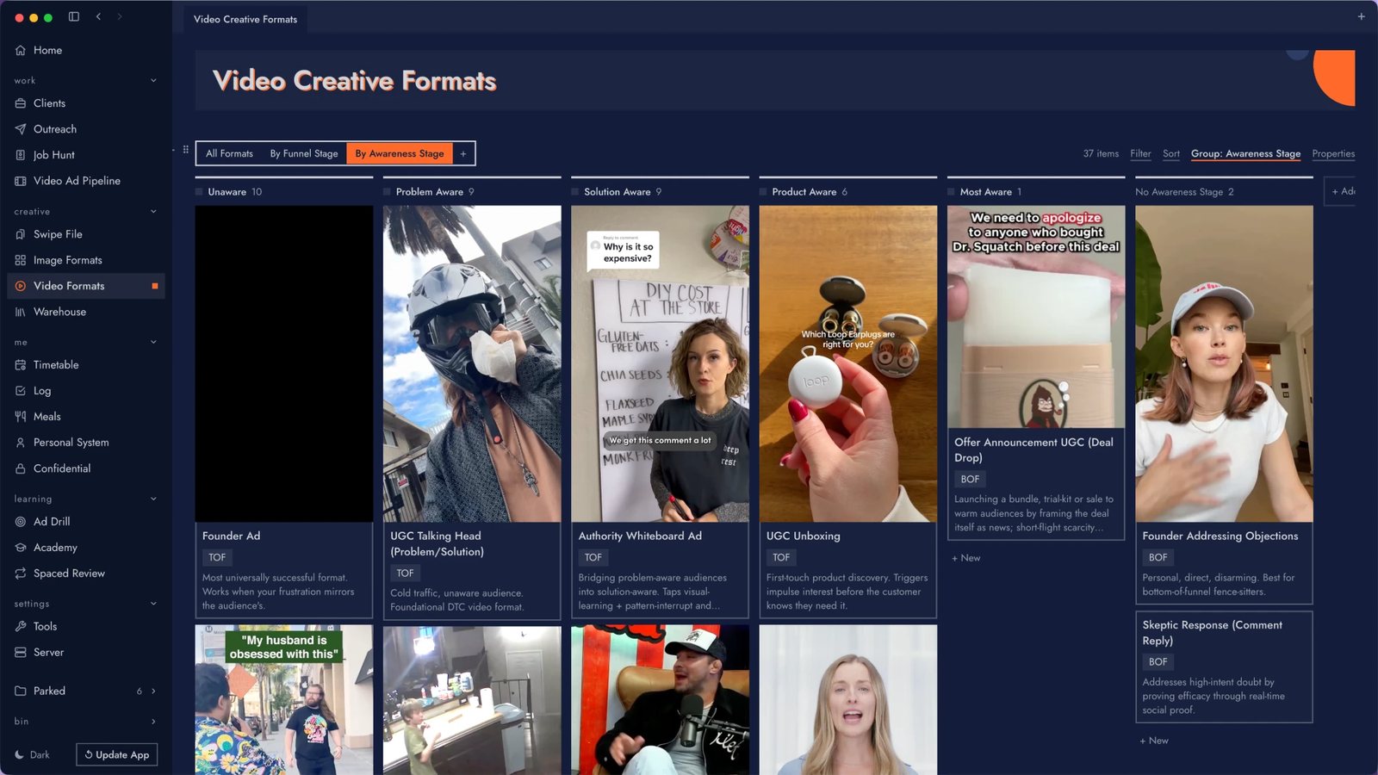Add a new view with plus

(x=463, y=153)
